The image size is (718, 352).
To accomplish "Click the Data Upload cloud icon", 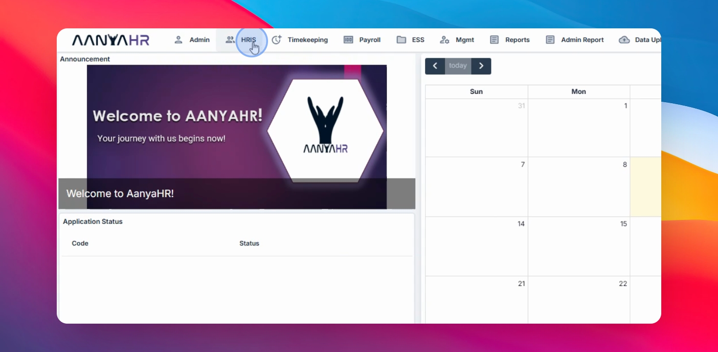I will (x=624, y=40).
